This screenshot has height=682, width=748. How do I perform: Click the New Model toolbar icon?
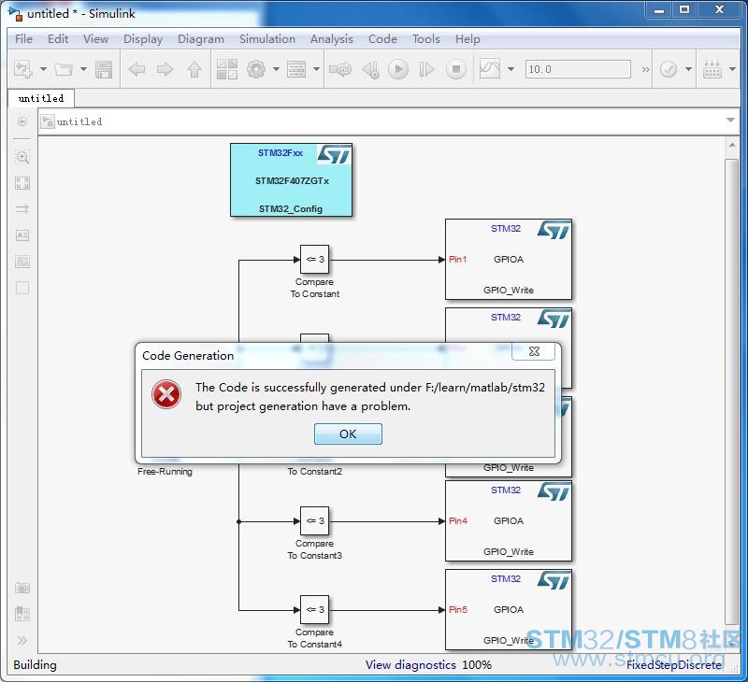point(22,69)
